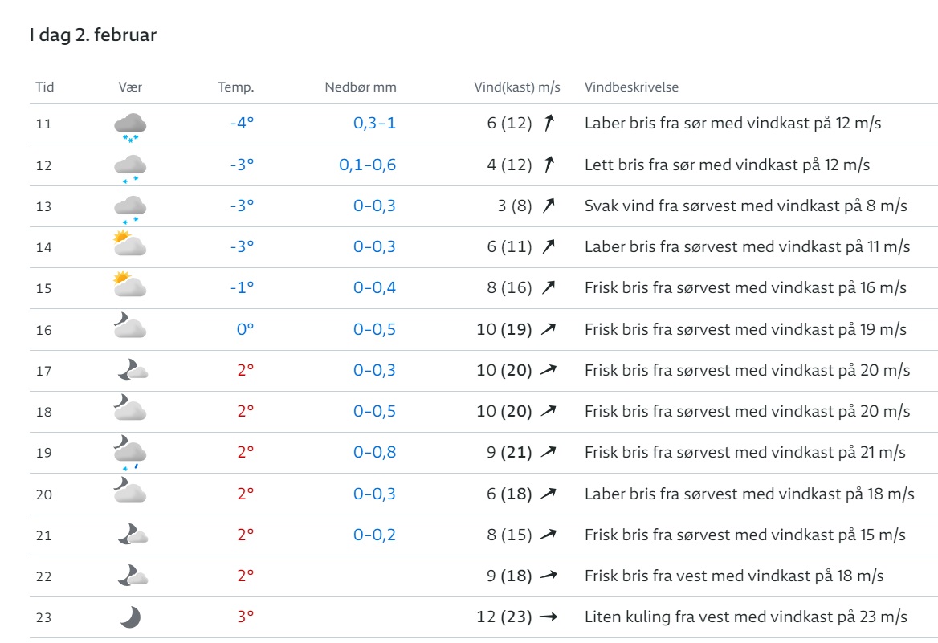Image resolution: width=938 pixels, height=643 pixels.
Task: Click the light snow icon at hour 12
Action: [130, 168]
